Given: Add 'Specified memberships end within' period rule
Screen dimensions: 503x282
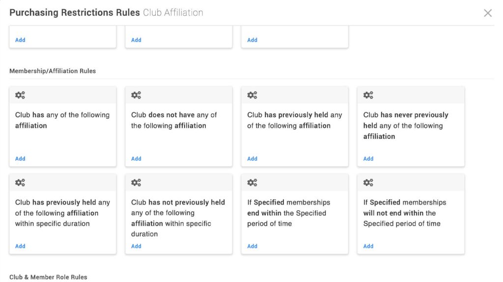Looking at the screenshot, I should tap(252, 246).
